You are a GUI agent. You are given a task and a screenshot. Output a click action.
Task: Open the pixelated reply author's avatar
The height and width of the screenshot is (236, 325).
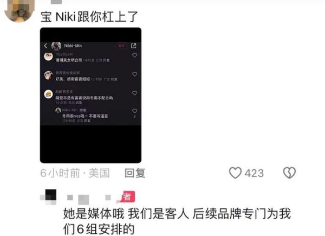pyautogui.click(x=48, y=197)
